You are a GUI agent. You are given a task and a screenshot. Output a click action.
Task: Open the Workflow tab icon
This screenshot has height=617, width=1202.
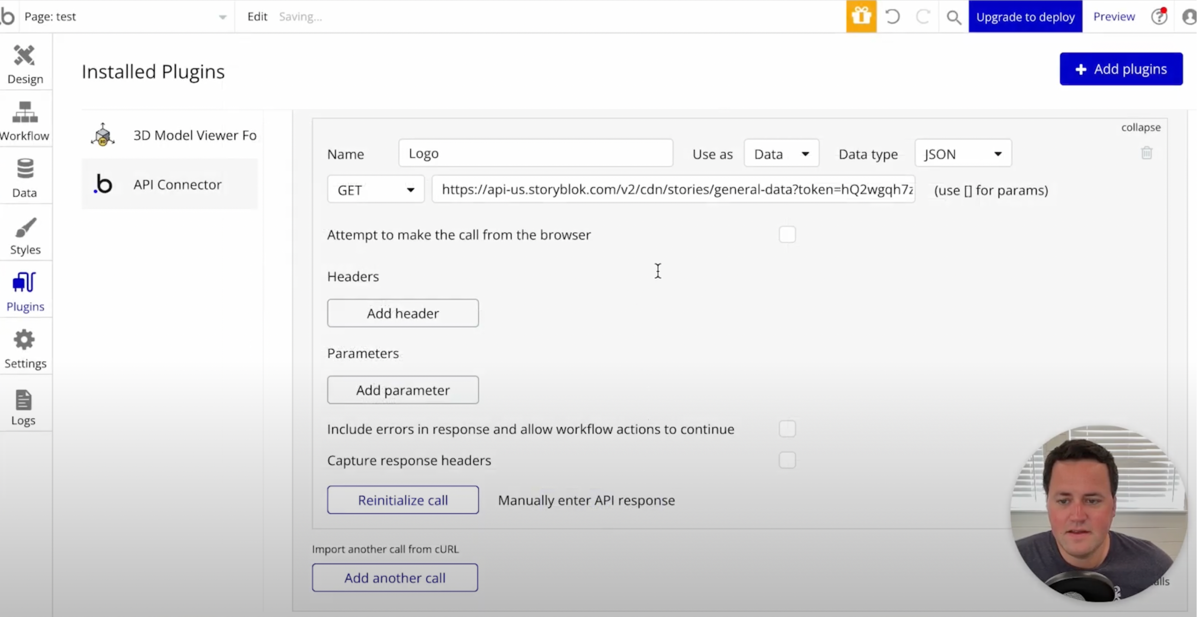click(x=24, y=112)
